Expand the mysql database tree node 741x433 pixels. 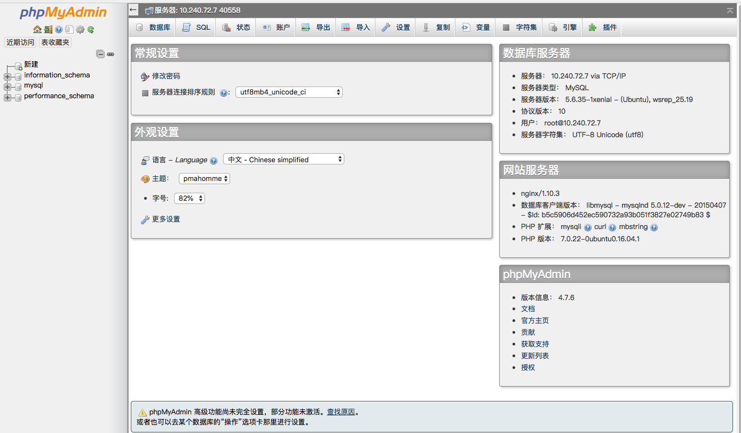[7, 86]
